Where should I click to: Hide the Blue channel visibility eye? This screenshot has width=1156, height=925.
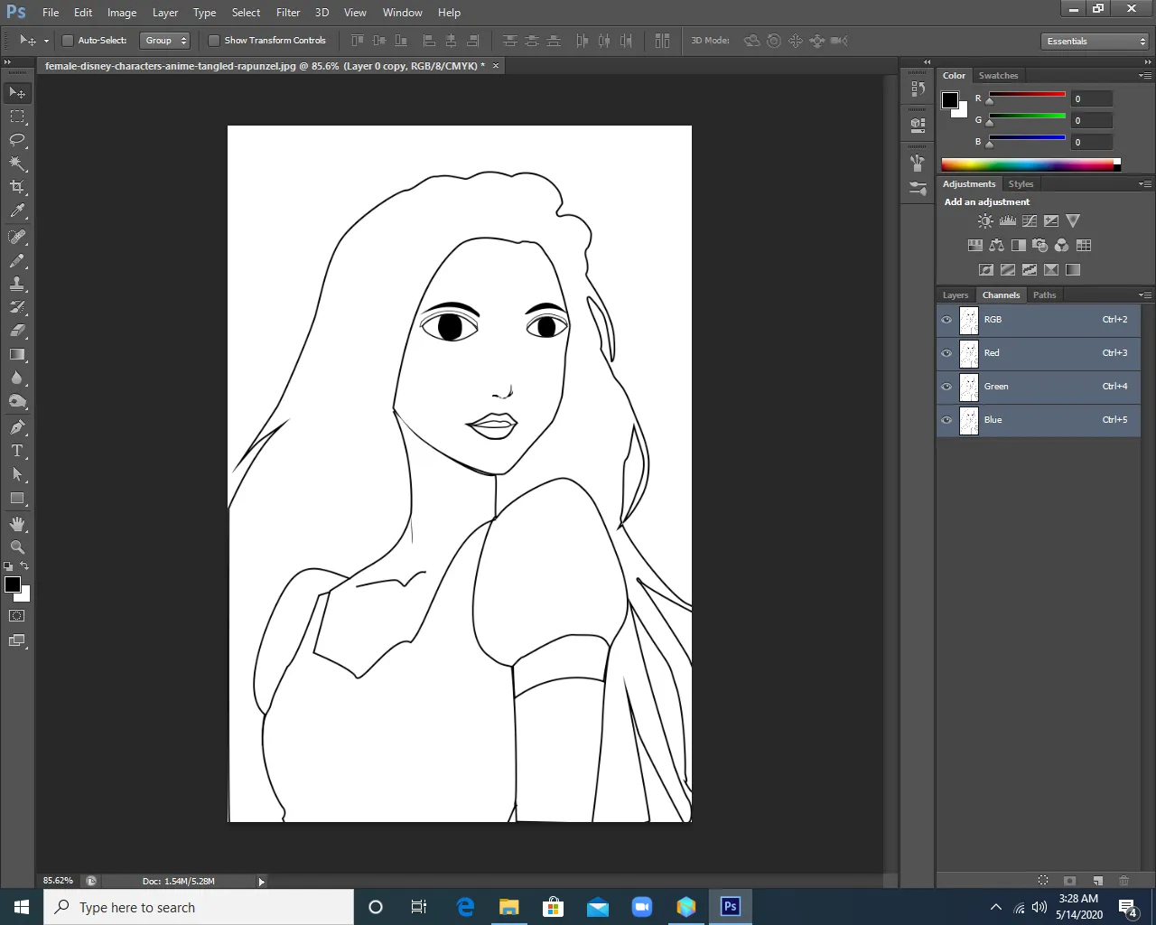pyautogui.click(x=946, y=420)
